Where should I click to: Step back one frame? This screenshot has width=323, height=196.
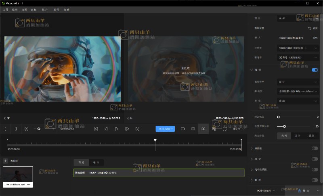point(107,129)
